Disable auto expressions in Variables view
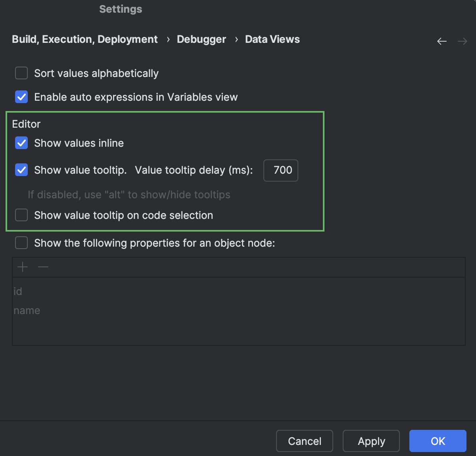476x456 pixels. (21, 97)
